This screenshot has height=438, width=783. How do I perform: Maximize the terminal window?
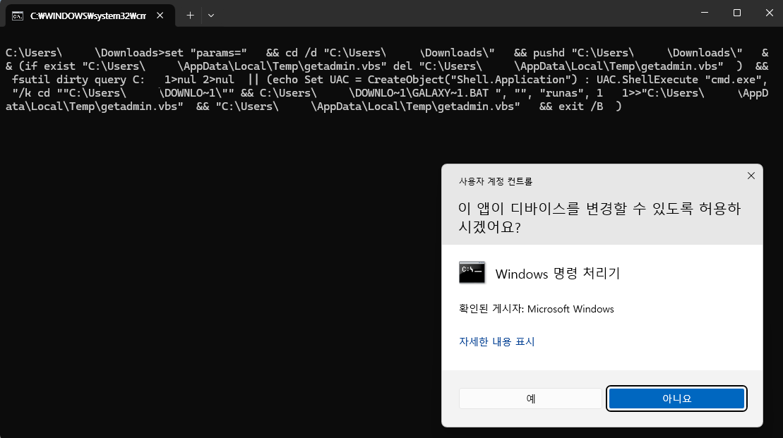(x=736, y=13)
